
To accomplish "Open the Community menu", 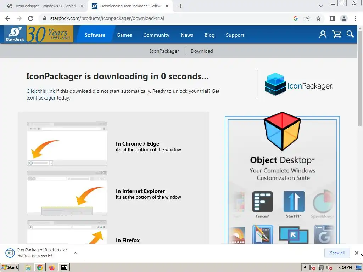I will 156,35.
